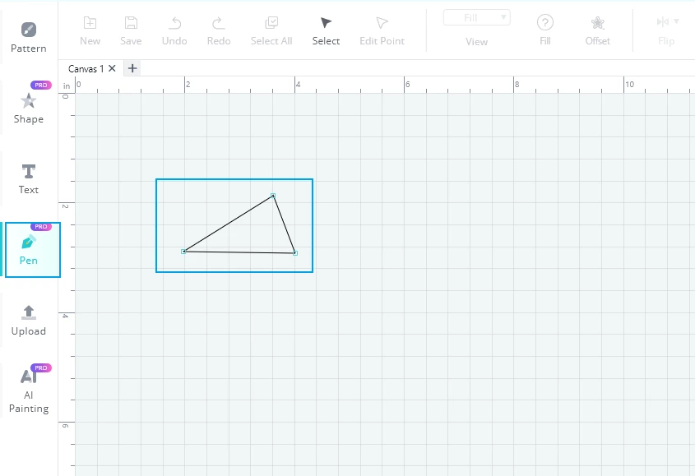Open AI Painting tool
The image size is (695, 476).
tap(28, 391)
